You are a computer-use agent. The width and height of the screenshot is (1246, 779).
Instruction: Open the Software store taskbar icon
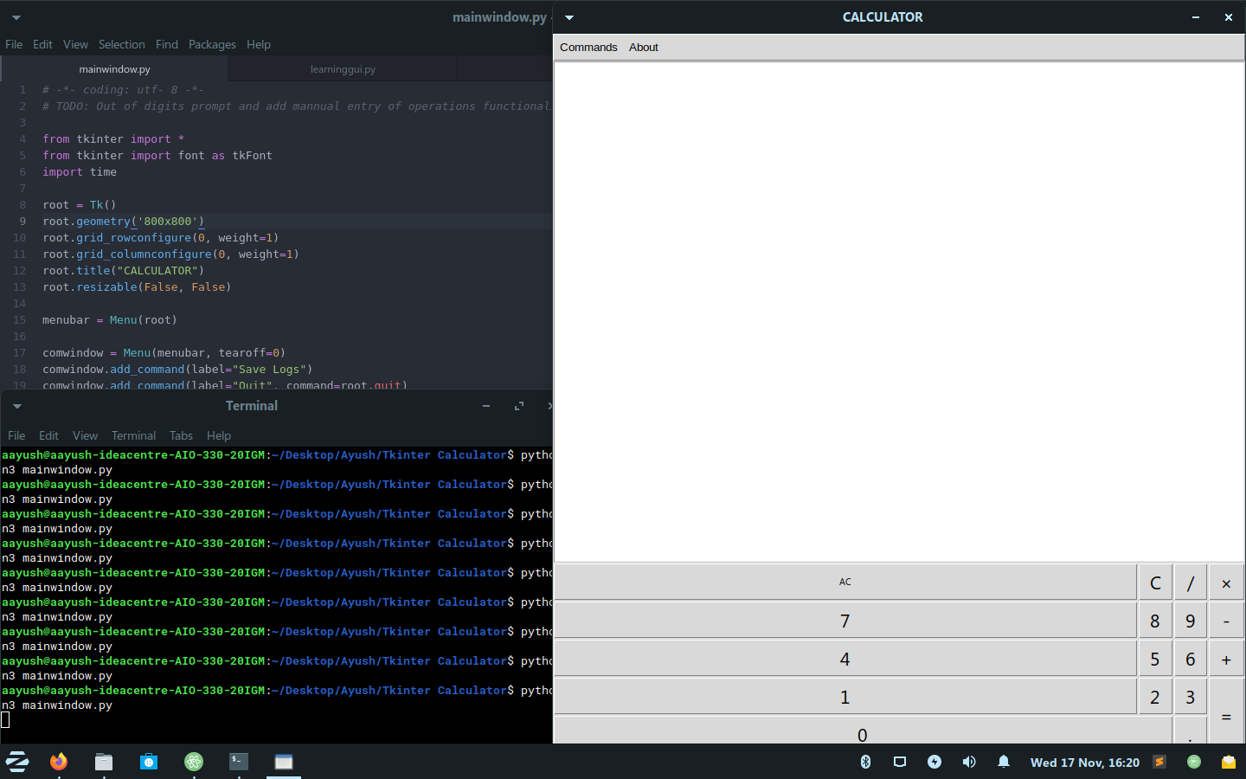[149, 762]
